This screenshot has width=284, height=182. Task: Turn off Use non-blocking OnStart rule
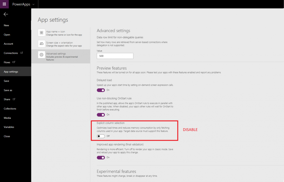(x=101, y=114)
